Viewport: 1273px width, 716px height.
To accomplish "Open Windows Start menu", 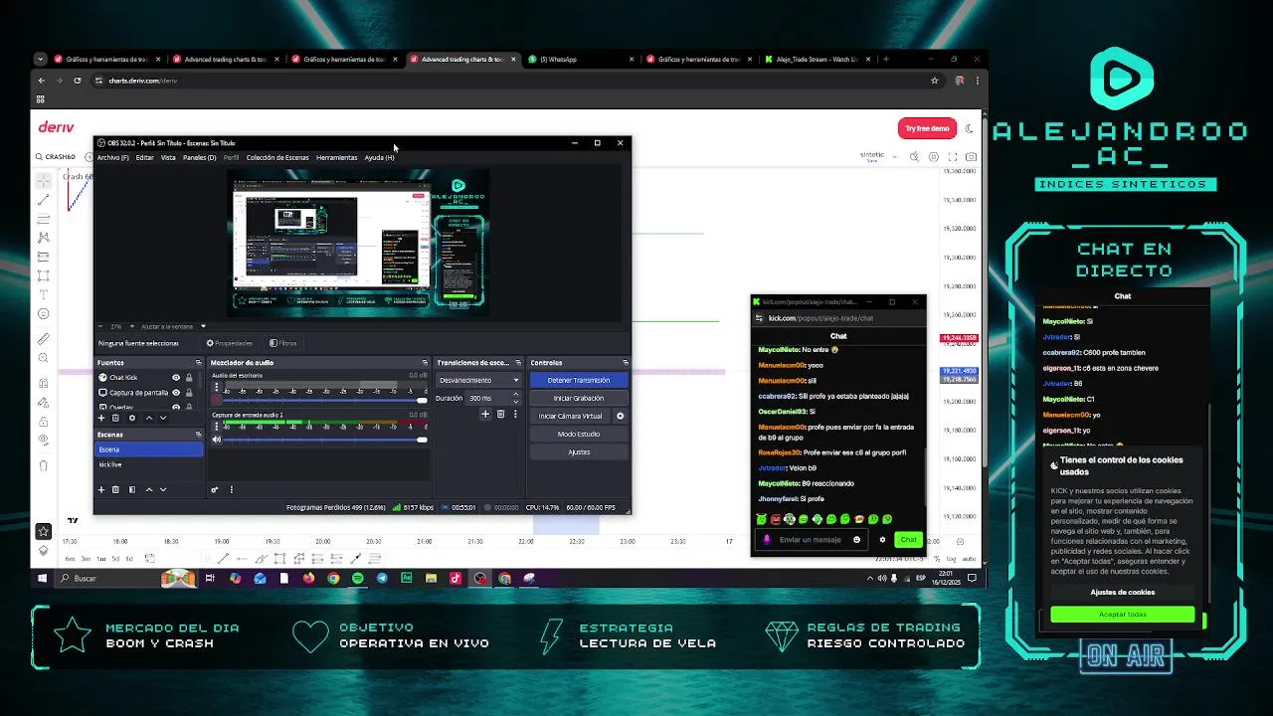I will 42,578.
